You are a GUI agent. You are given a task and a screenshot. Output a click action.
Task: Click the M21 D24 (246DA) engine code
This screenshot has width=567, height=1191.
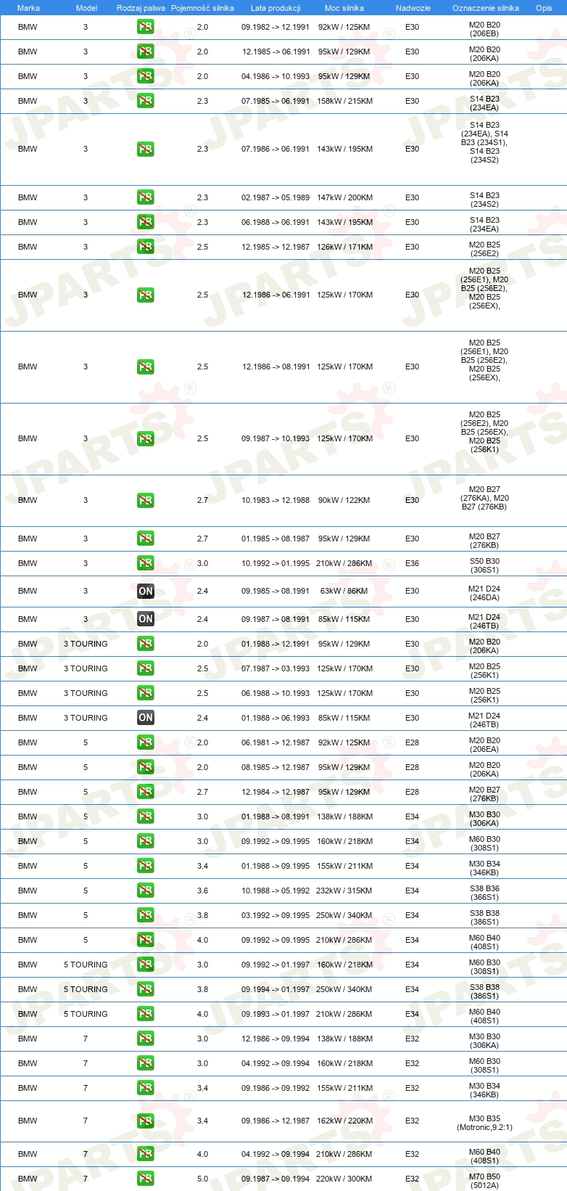tap(484, 594)
